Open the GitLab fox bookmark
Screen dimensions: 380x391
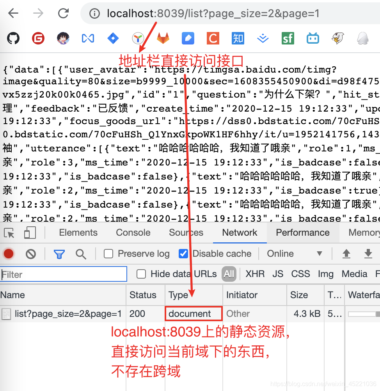click(163, 38)
